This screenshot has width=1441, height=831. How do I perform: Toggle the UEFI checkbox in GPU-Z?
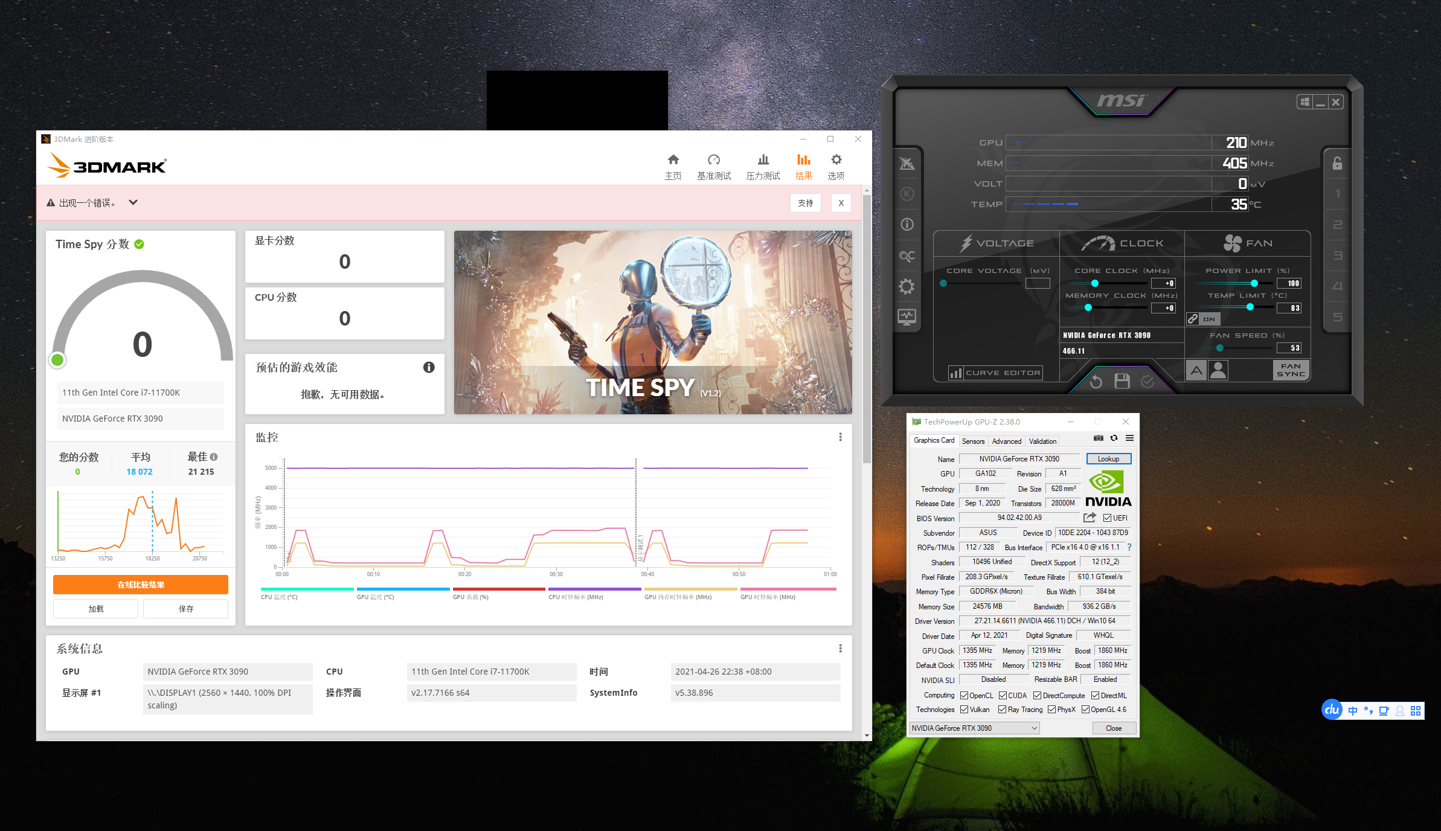(1107, 518)
